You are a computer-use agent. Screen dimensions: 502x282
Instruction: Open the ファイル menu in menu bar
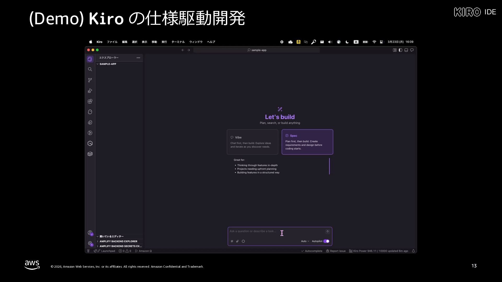click(x=112, y=42)
